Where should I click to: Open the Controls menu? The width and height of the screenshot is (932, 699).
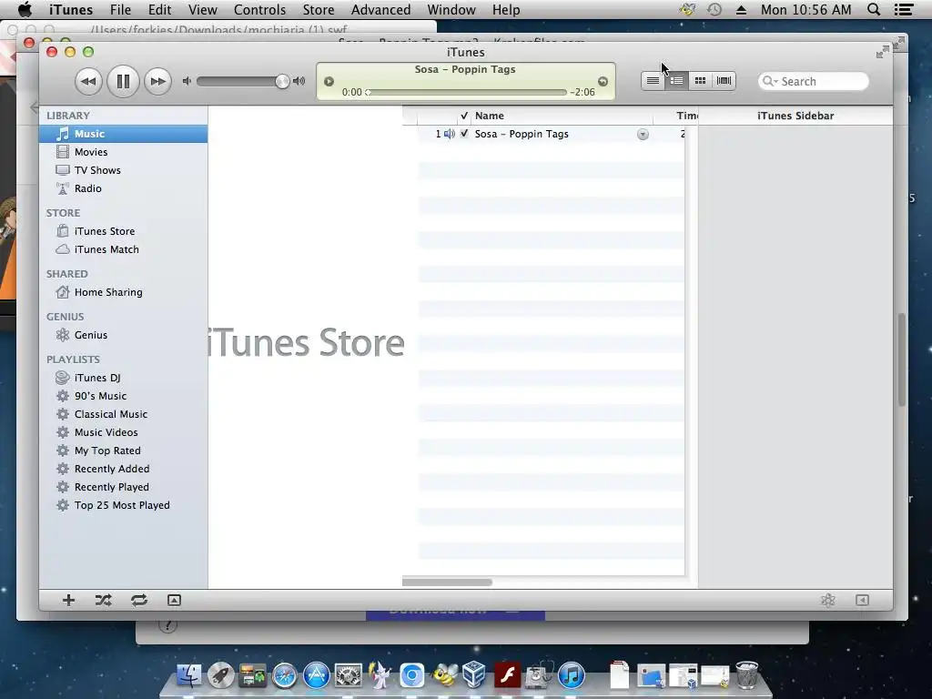click(x=259, y=9)
